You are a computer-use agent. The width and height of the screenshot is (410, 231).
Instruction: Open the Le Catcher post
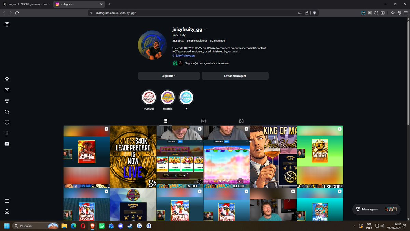320,204
